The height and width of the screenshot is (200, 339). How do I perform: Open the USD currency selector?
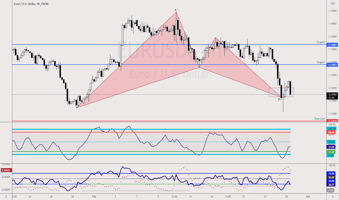click(332, 4)
